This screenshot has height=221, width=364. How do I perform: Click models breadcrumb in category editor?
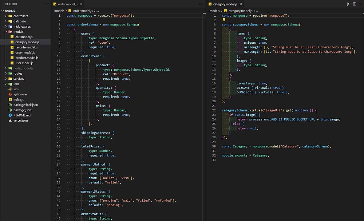(214, 11)
